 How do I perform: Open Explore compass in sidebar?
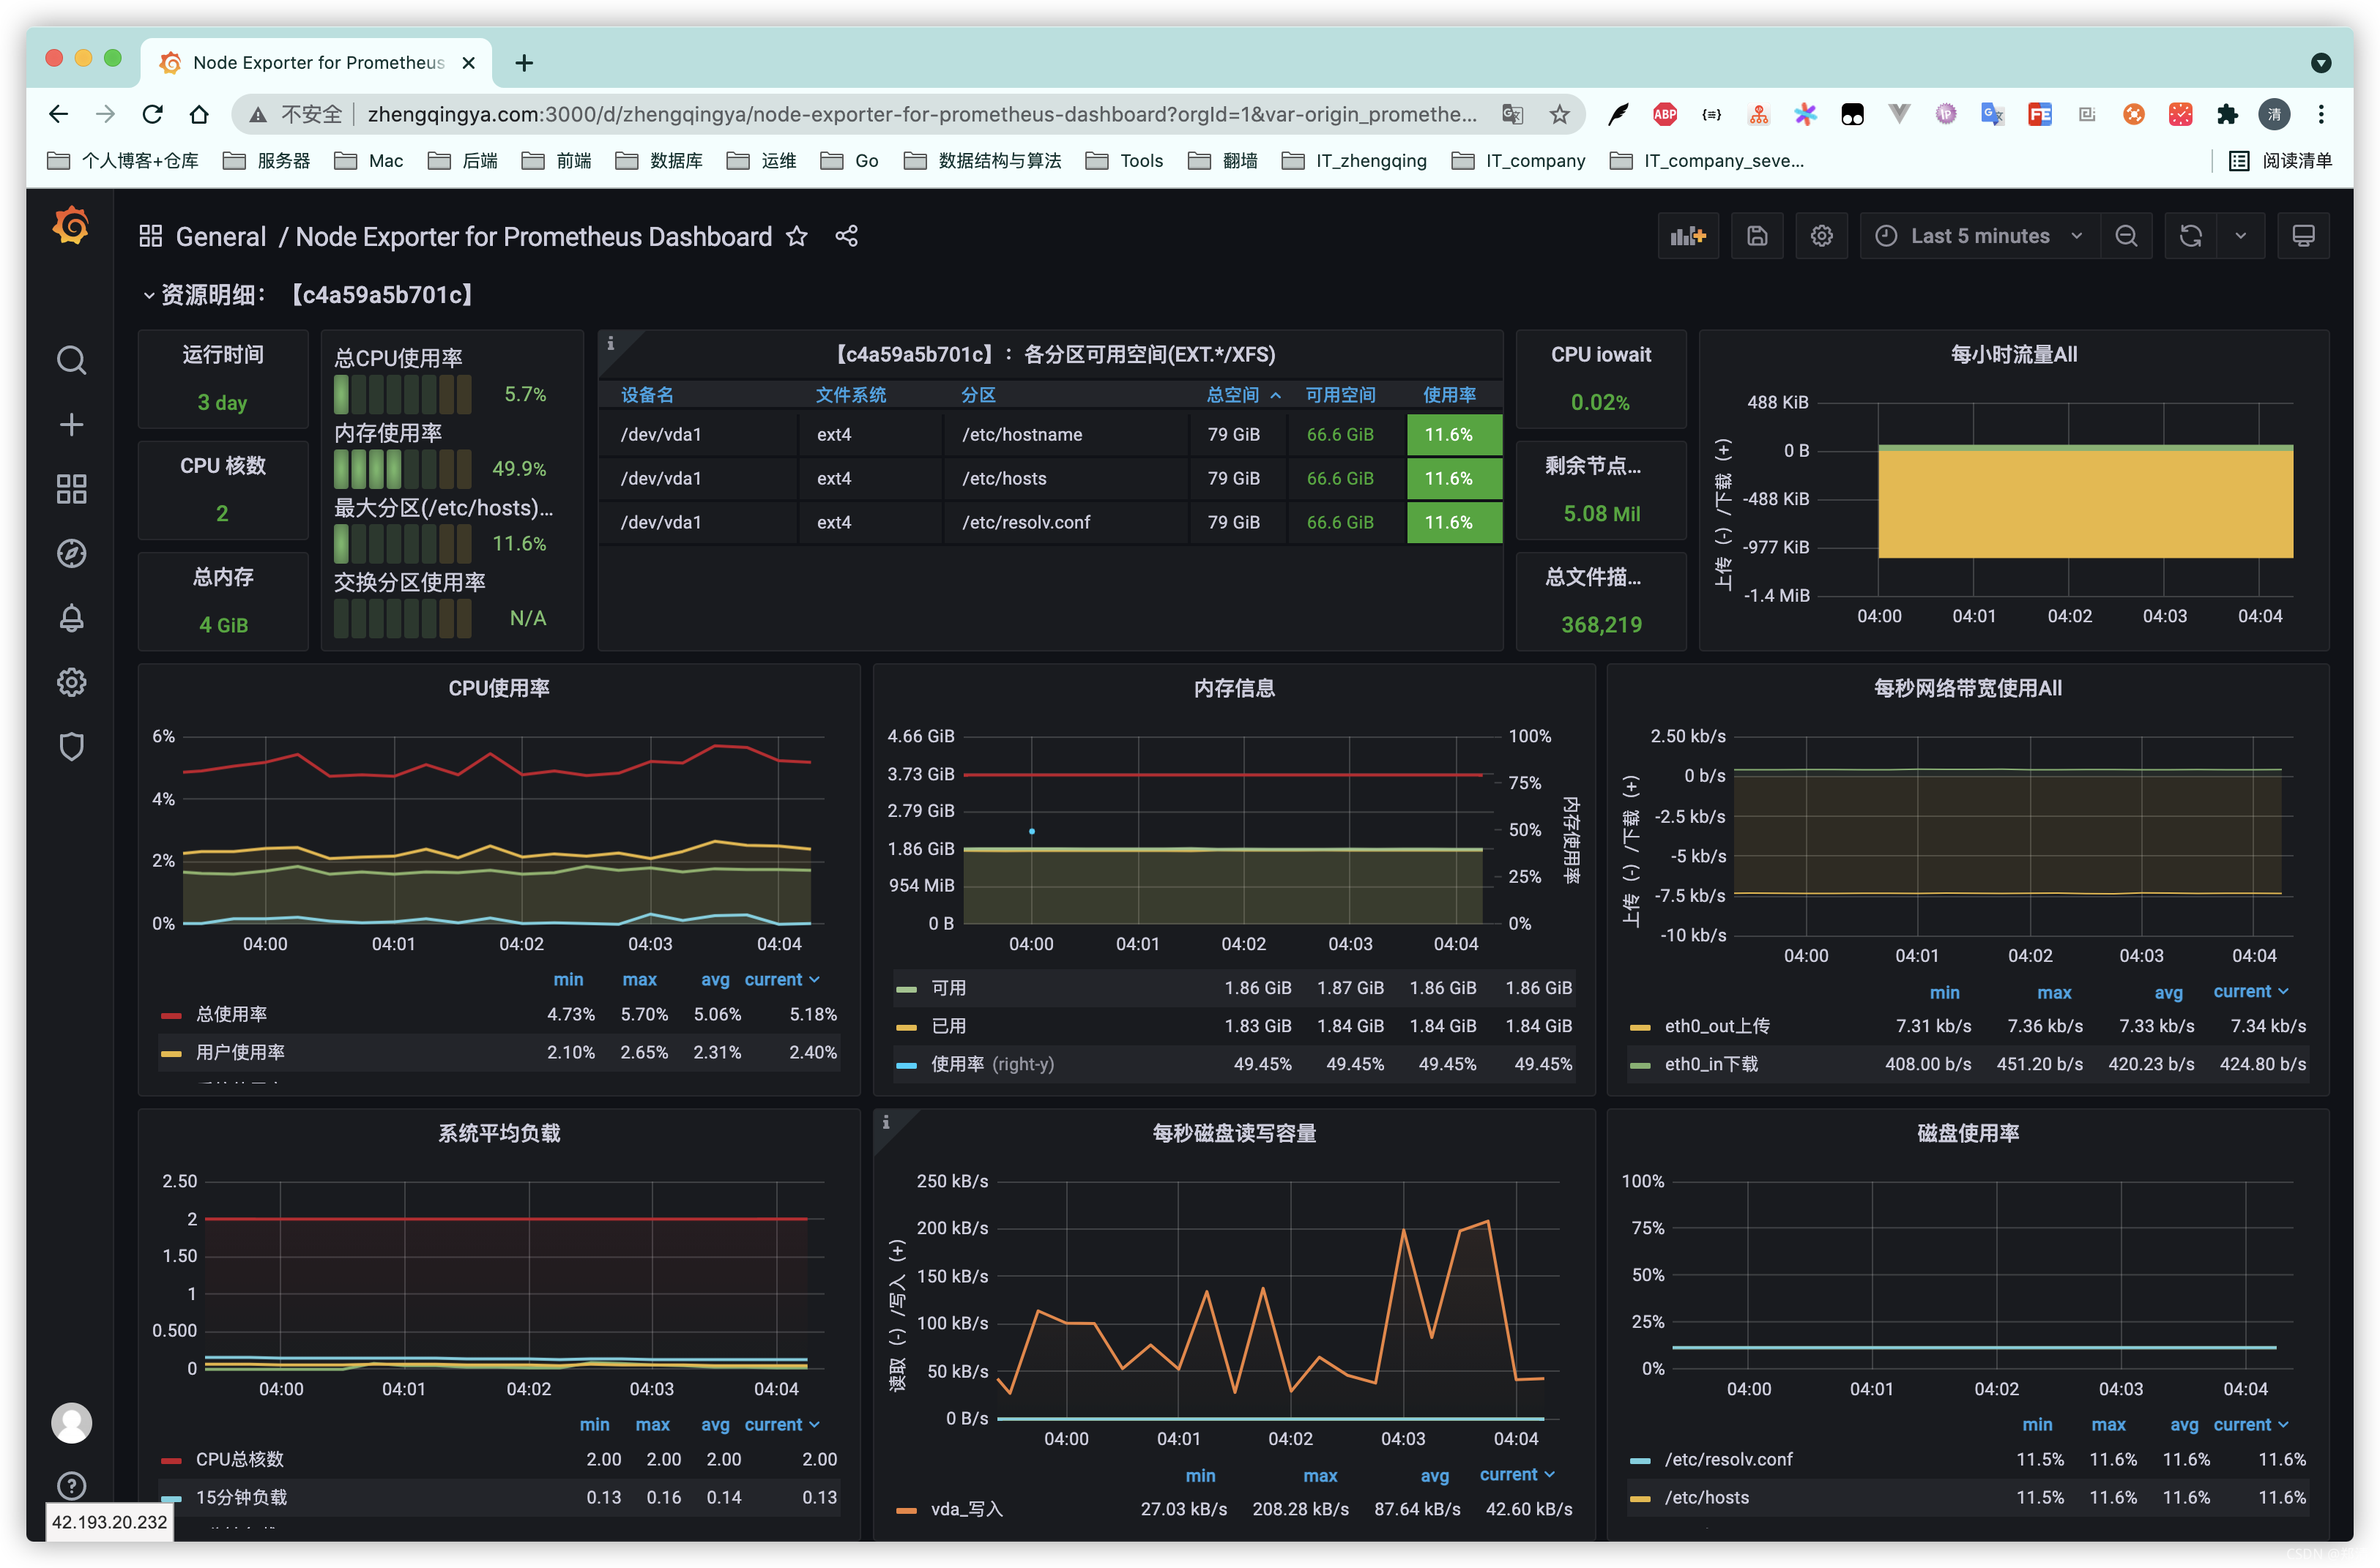click(x=71, y=553)
